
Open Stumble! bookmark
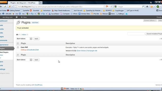(34, 11)
